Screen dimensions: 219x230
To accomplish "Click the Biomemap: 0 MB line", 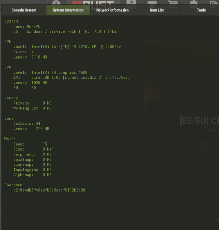I will (32, 164).
